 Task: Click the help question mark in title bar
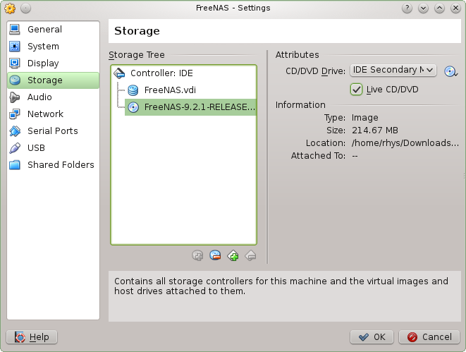407,8
